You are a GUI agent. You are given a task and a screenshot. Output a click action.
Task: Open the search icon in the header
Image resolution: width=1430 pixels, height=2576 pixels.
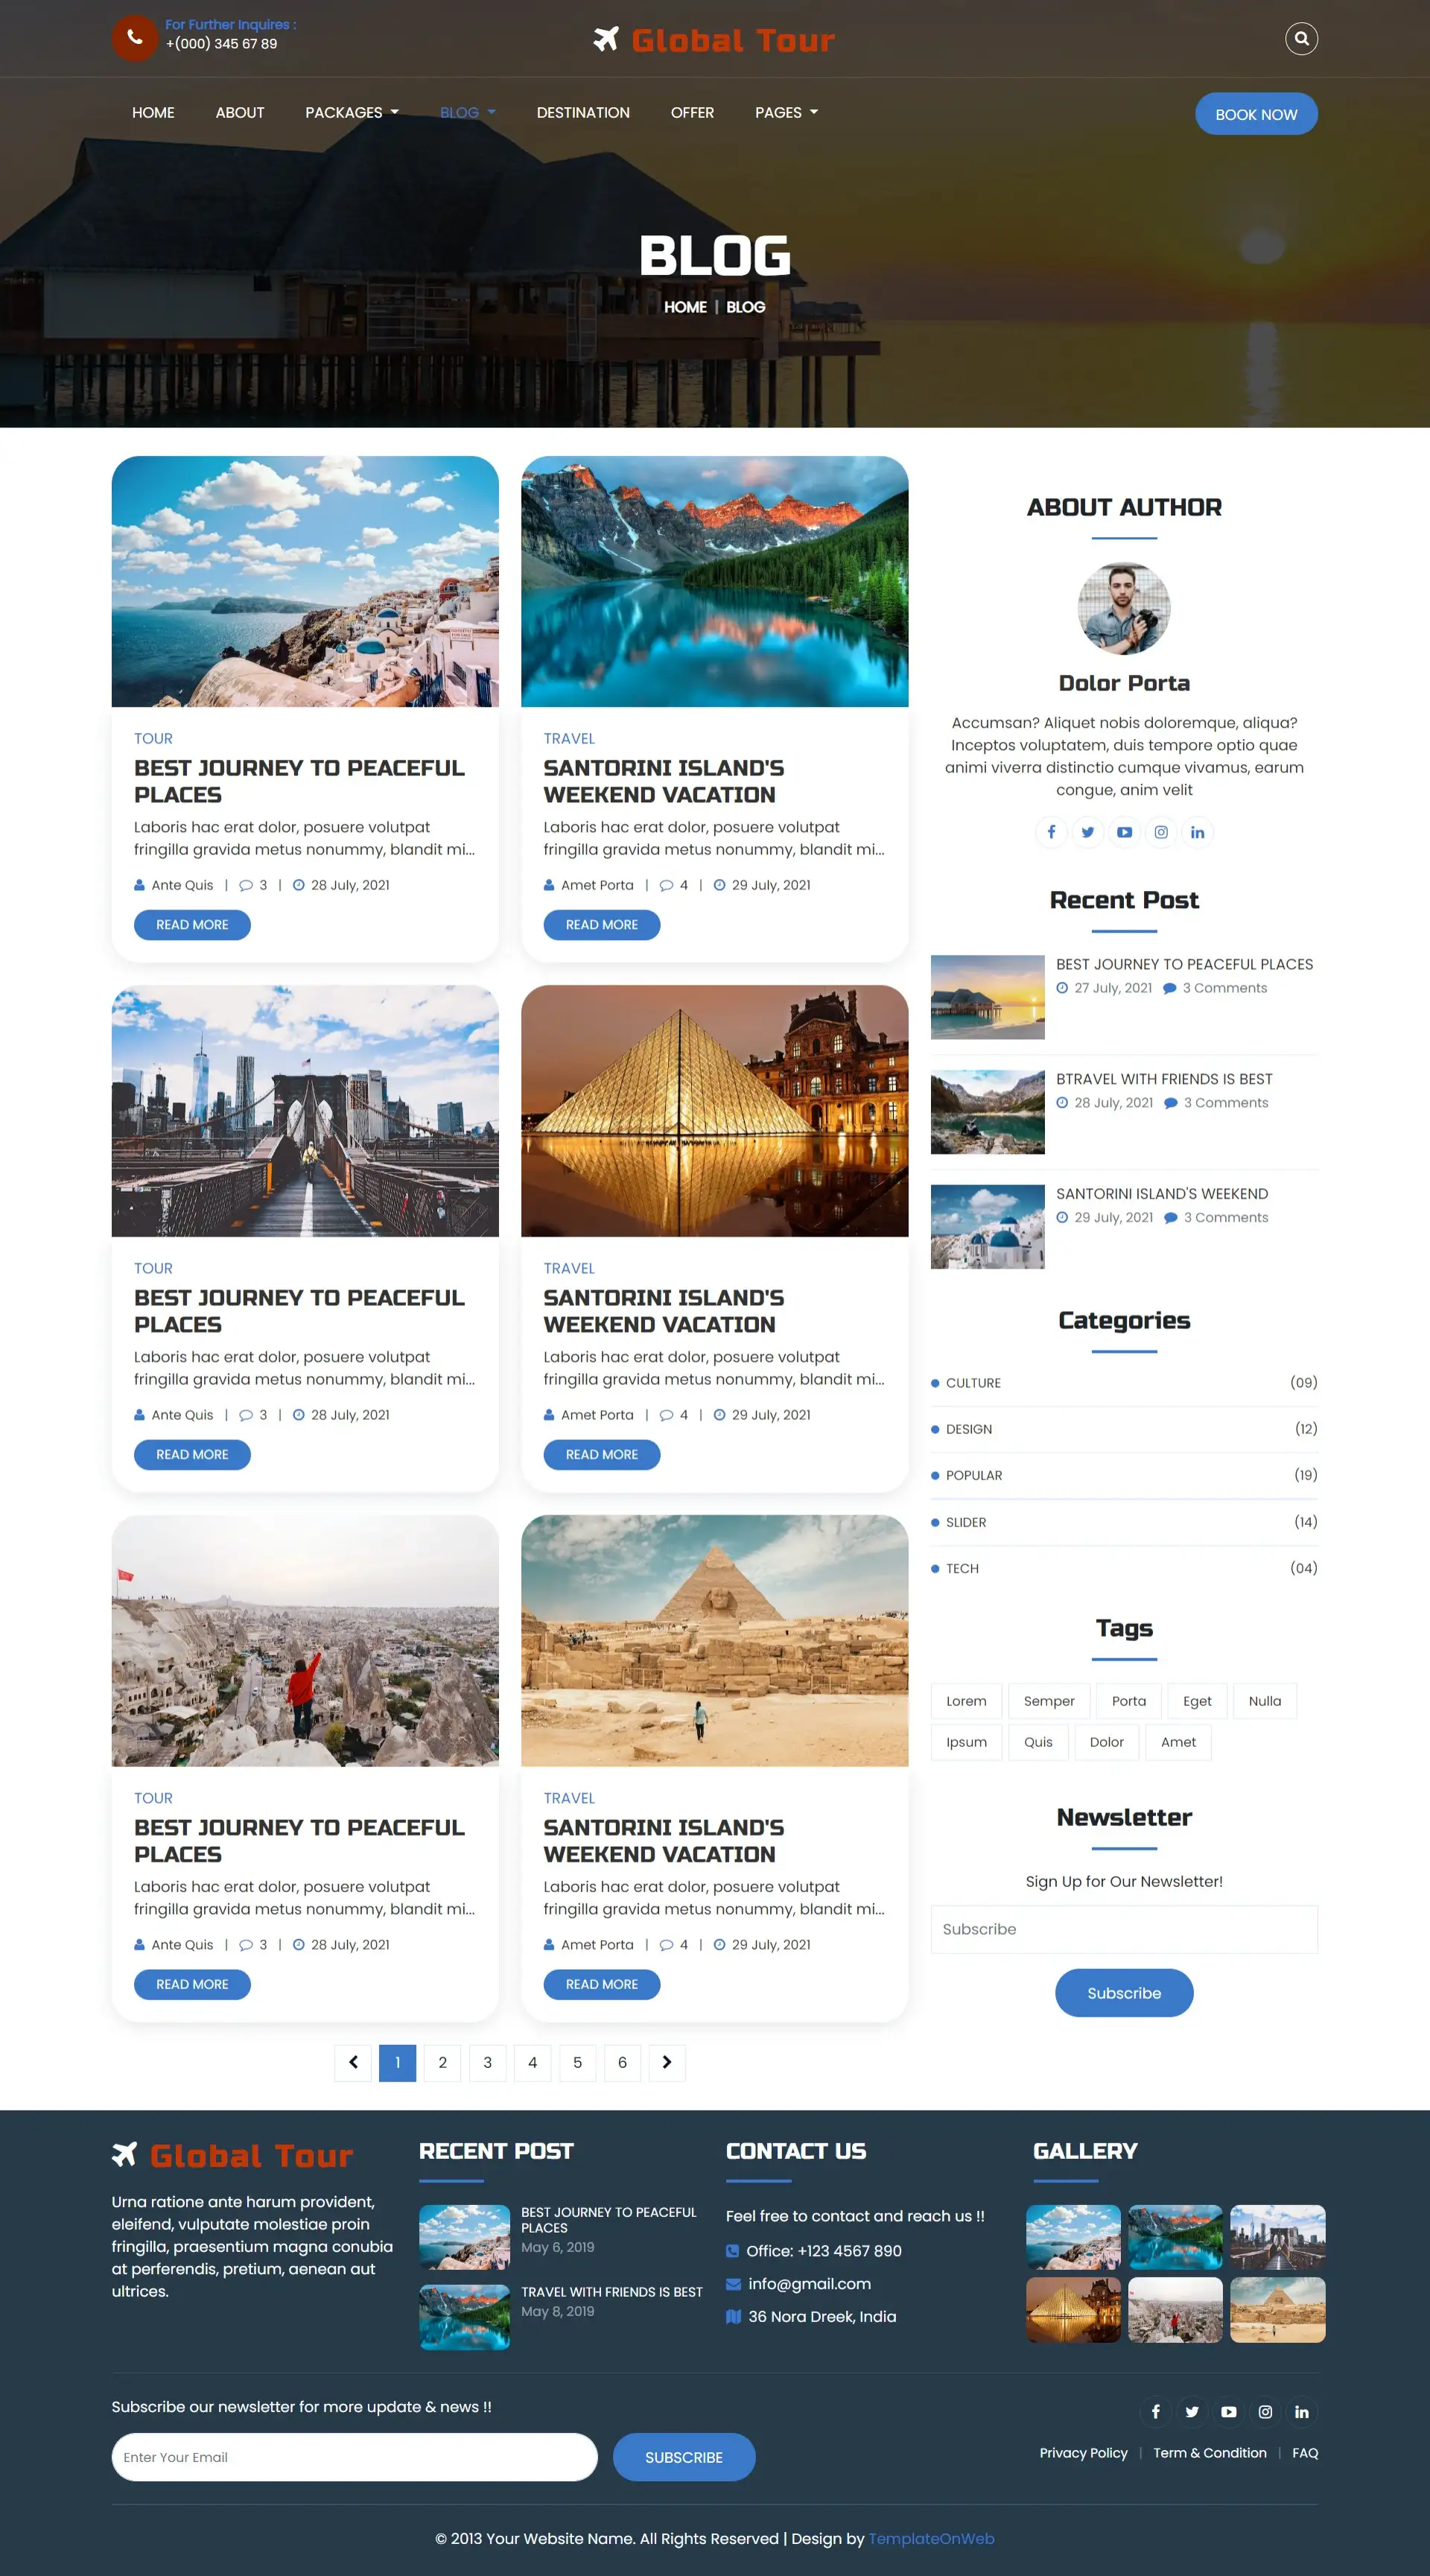pos(1301,38)
